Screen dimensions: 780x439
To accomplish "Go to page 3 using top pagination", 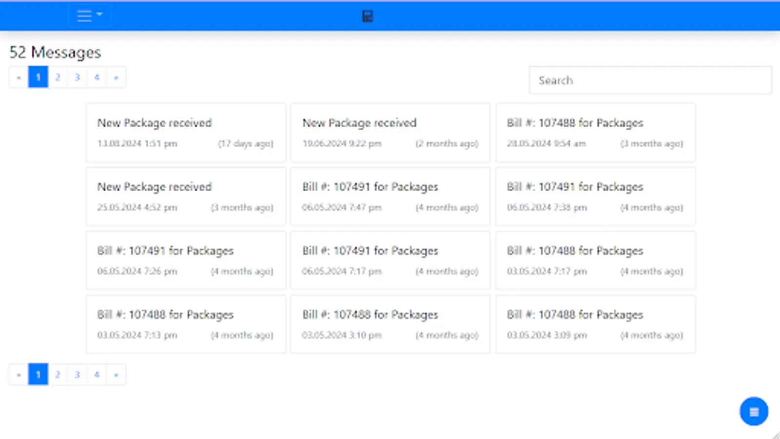I will 77,77.
